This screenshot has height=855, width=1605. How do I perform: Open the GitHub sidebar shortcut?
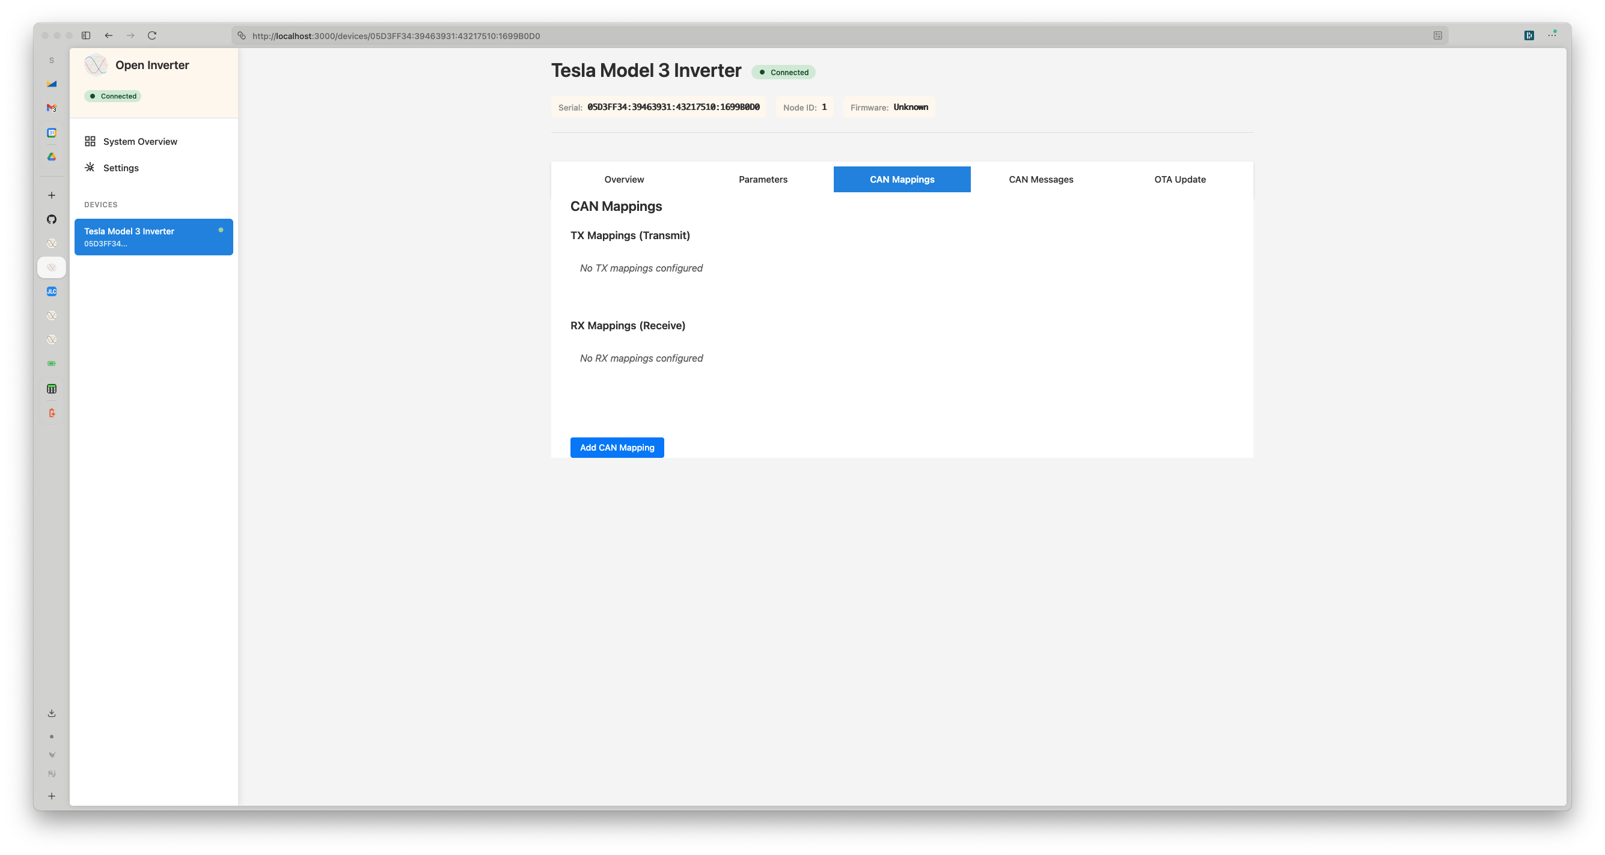coord(52,219)
